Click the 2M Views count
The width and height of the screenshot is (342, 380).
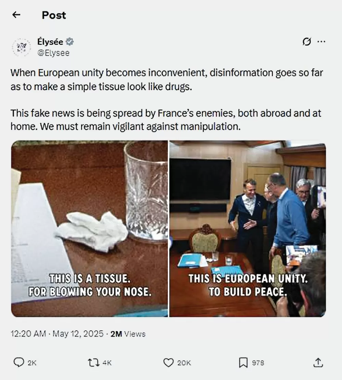tap(128, 334)
